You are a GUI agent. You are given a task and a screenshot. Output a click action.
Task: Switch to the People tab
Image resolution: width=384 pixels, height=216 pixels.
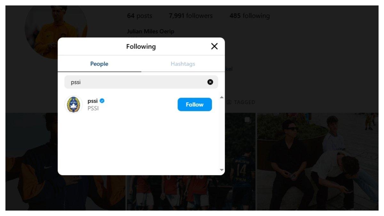pos(99,64)
